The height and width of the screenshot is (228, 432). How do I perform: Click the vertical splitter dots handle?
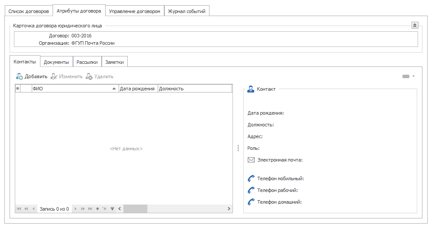click(238, 148)
